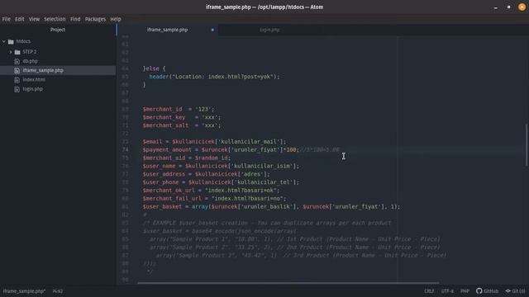
Task: Open the Packages menu
Action: coord(95,19)
